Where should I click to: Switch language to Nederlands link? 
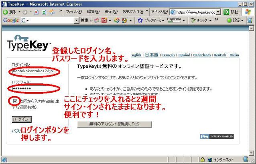click(x=202, y=55)
